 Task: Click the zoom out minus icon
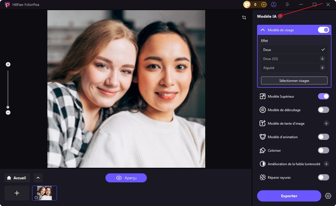click(8, 112)
